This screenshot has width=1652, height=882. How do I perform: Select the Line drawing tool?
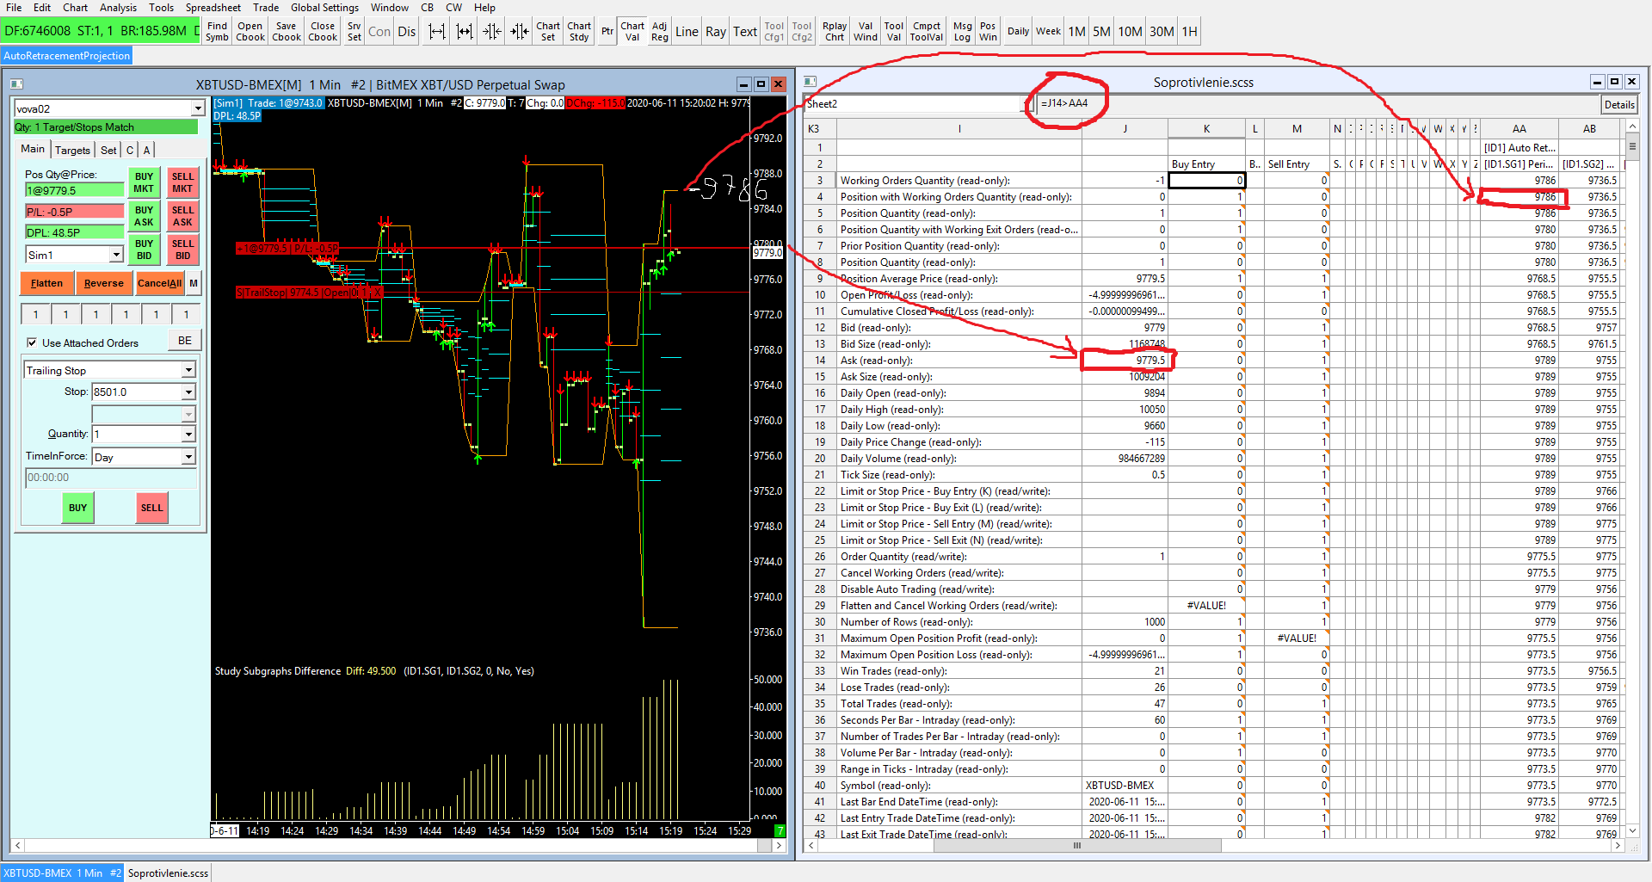[687, 32]
